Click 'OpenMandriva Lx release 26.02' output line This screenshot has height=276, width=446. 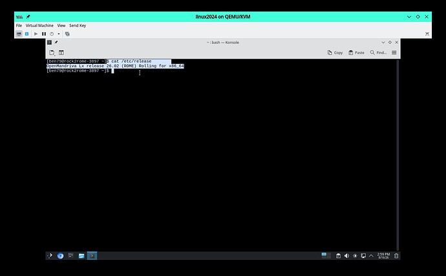pos(115,66)
